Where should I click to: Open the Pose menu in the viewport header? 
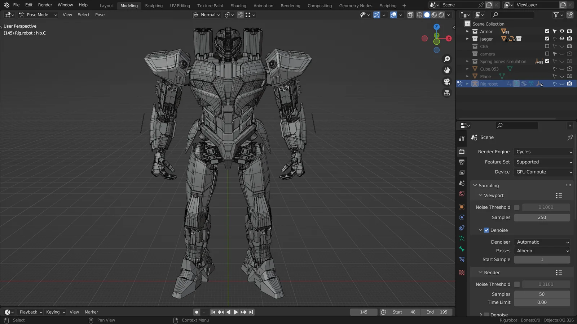click(x=100, y=15)
